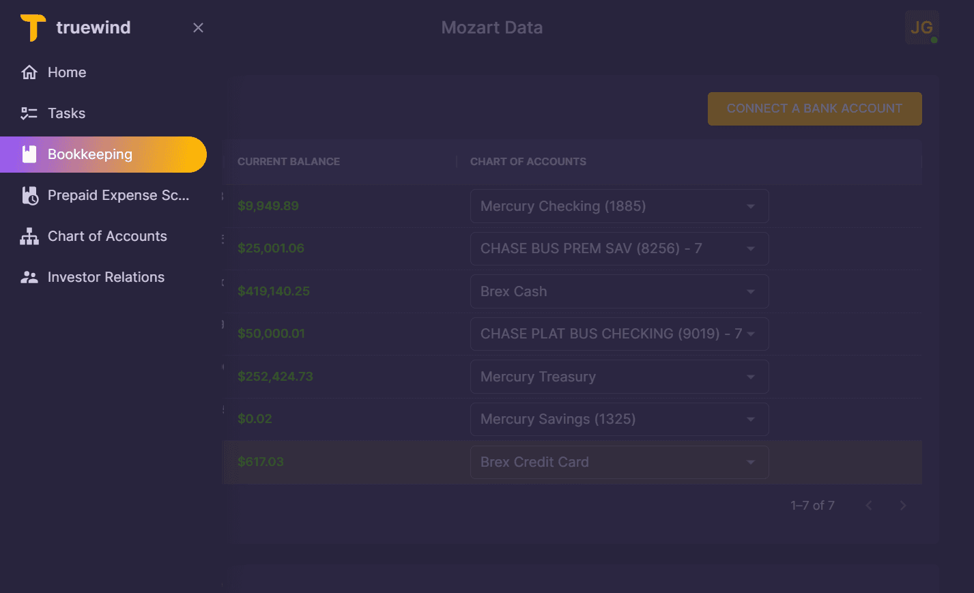Screen dimensions: 974x593
Task: Open the Mercury Savings (1325) dropdown
Action: [x=750, y=419]
